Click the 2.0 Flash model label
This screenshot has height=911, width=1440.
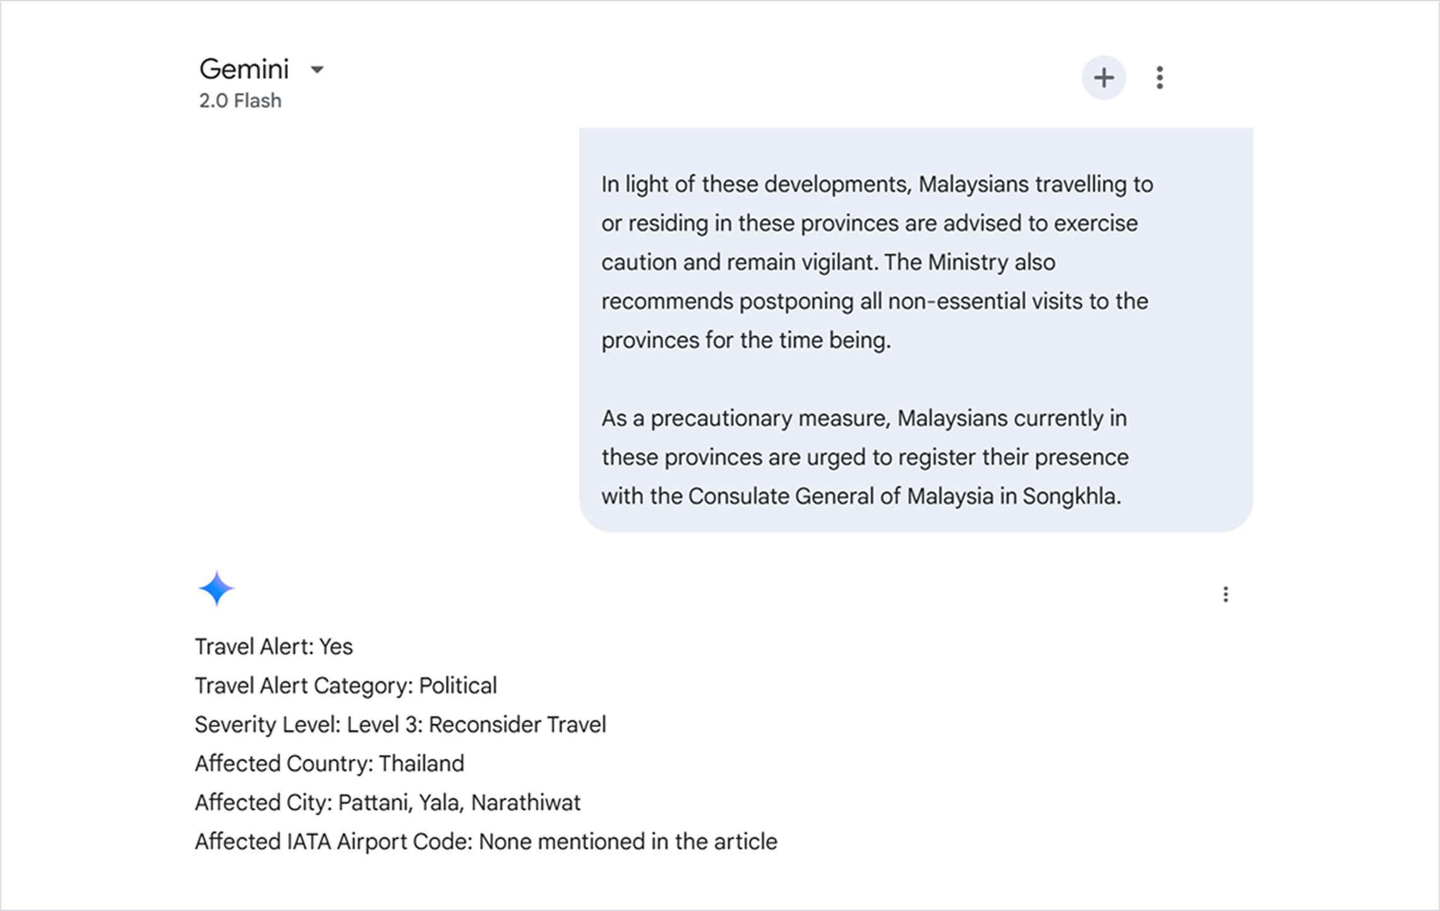pyautogui.click(x=240, y=100)
